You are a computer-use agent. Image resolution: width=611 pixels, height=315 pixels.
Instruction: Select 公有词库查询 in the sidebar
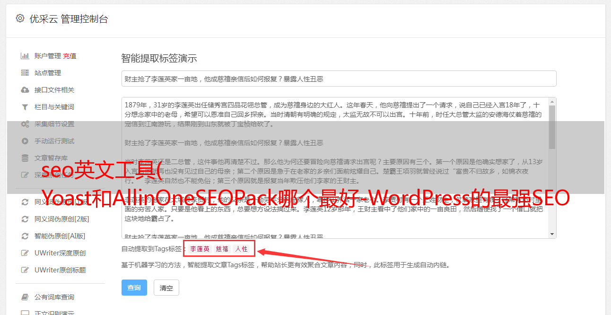(x=54, y=297)
